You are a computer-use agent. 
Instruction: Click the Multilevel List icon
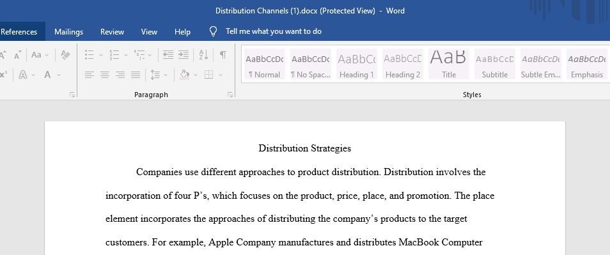(139, 55)
